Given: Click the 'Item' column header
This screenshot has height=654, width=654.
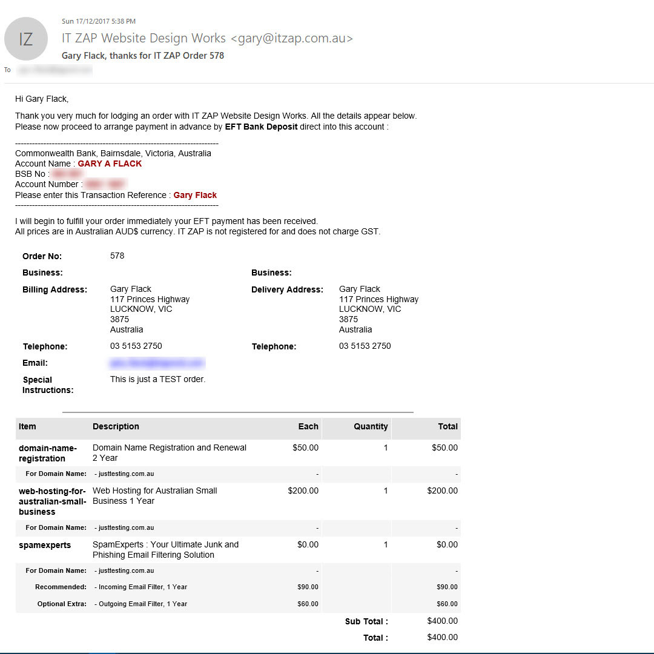Looking at the screenshot, I should coord(27,426).
